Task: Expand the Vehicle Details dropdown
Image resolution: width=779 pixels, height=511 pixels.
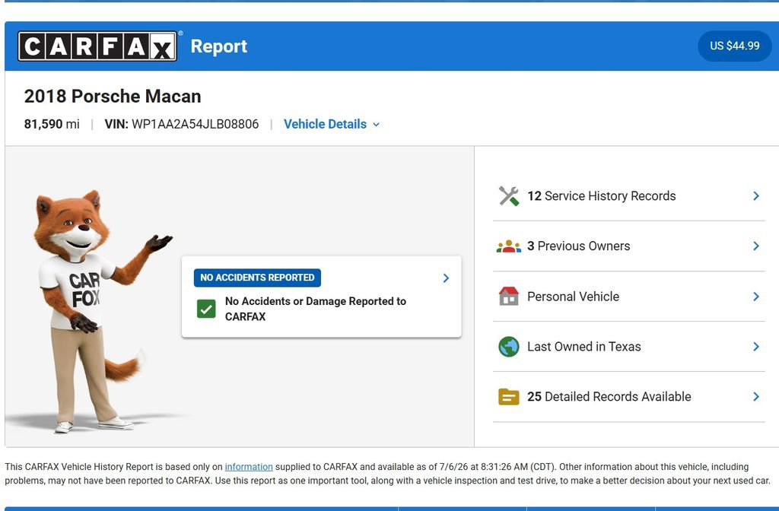Action: [332, 124]
